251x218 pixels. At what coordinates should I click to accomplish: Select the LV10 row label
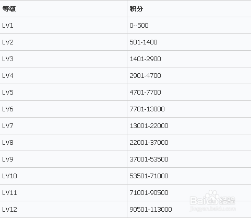(9, 176)
